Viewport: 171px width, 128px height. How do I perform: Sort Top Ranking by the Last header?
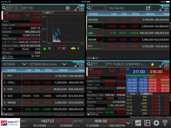pos(28,70)
